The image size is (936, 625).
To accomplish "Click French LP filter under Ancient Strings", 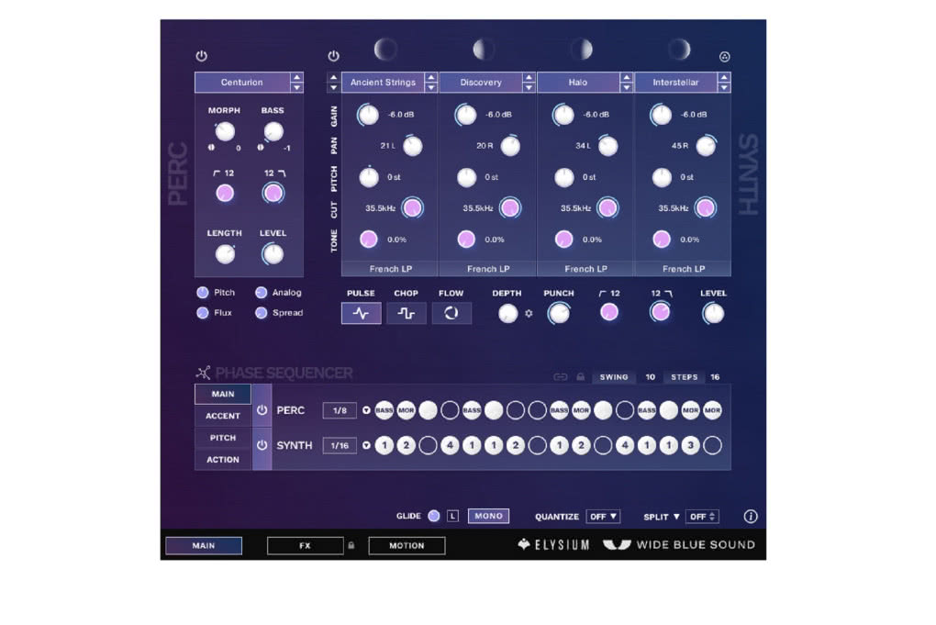I will pyautogui.click(x=390, y=269).
